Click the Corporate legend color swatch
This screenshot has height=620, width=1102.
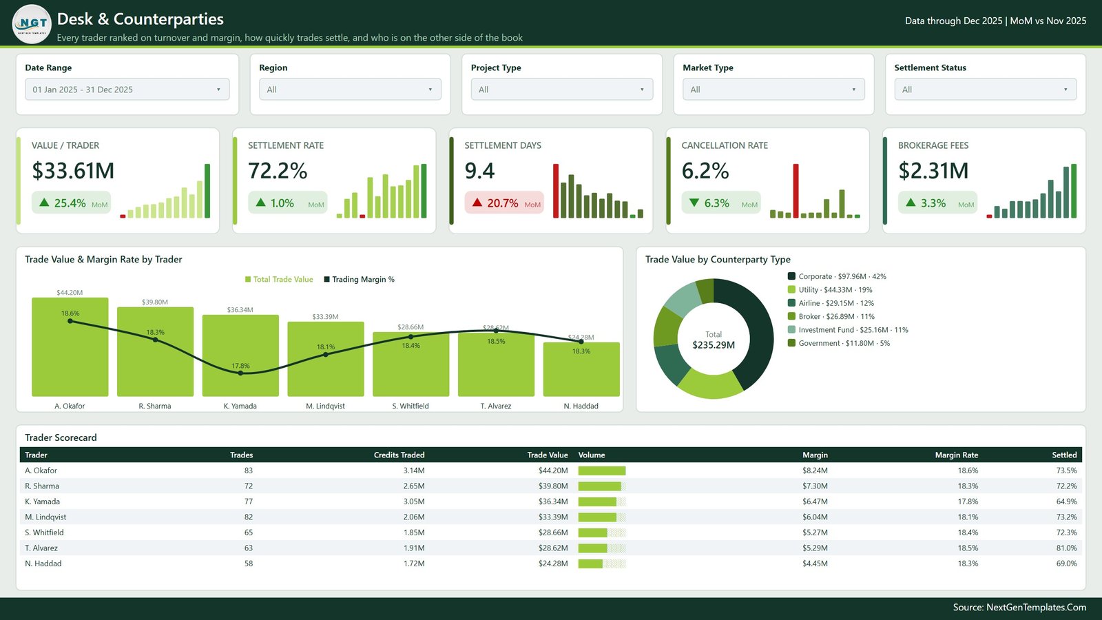click(x=792, y=276)
